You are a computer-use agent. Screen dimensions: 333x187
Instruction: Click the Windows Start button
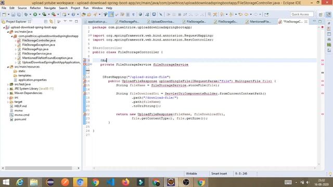point(6,182)
